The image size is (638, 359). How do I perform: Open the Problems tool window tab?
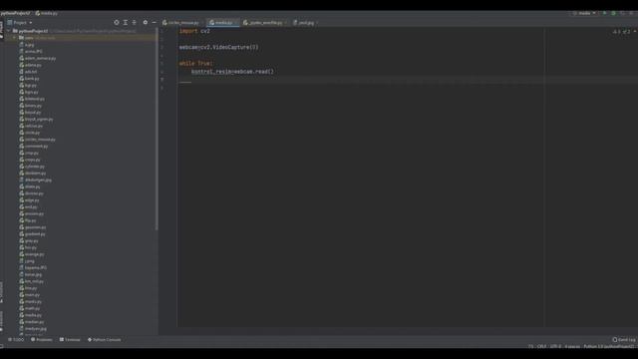click(42, 339)
